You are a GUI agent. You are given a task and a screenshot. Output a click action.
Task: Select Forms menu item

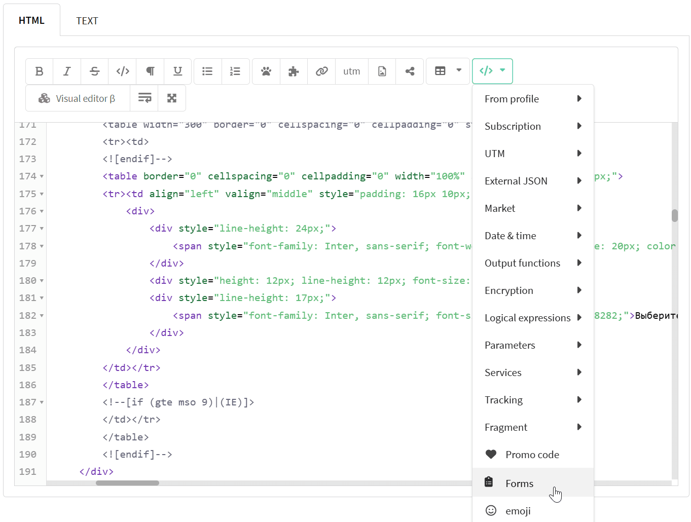click(x=533, y=482)
